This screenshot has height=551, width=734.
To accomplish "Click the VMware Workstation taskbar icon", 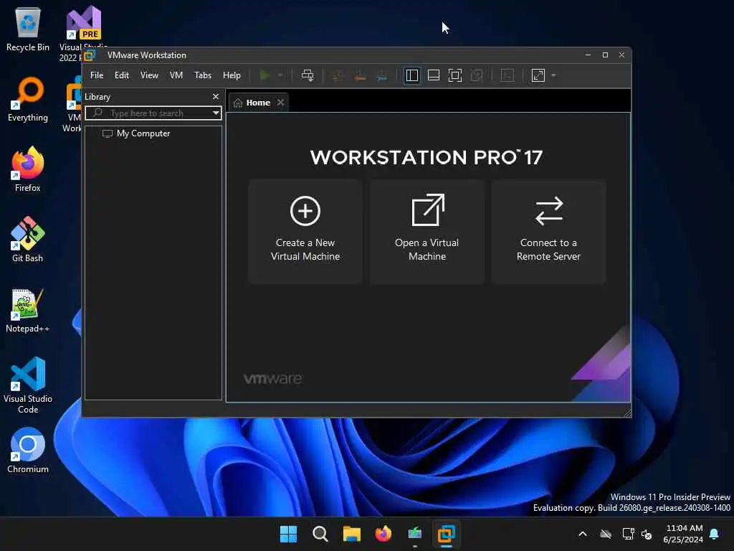I will (x=446, y=534).
